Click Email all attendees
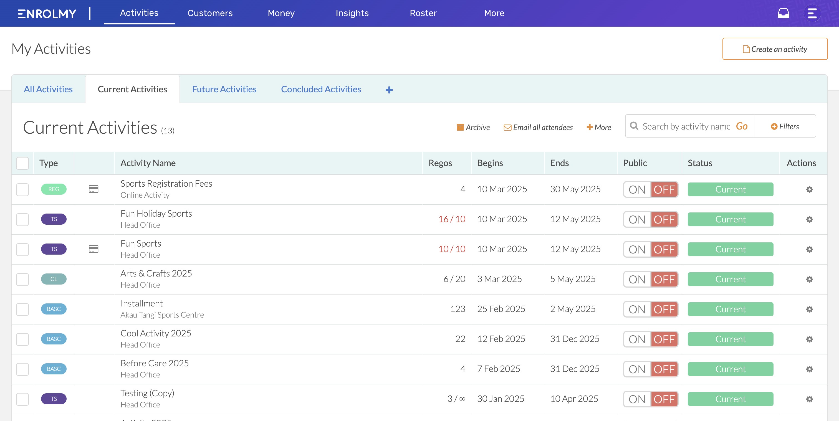 tap(538, 127)
